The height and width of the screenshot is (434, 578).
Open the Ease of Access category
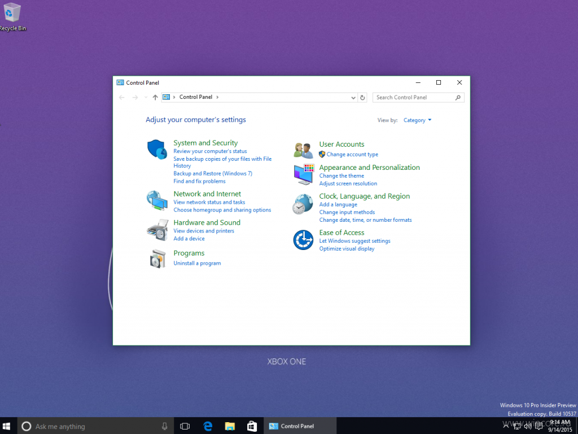341,233
